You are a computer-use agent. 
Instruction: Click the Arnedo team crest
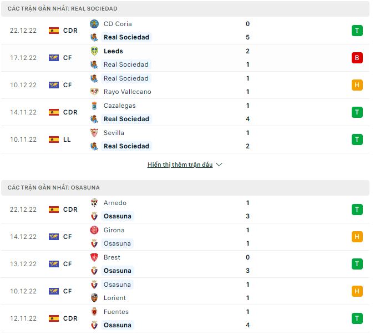point(94,203)
